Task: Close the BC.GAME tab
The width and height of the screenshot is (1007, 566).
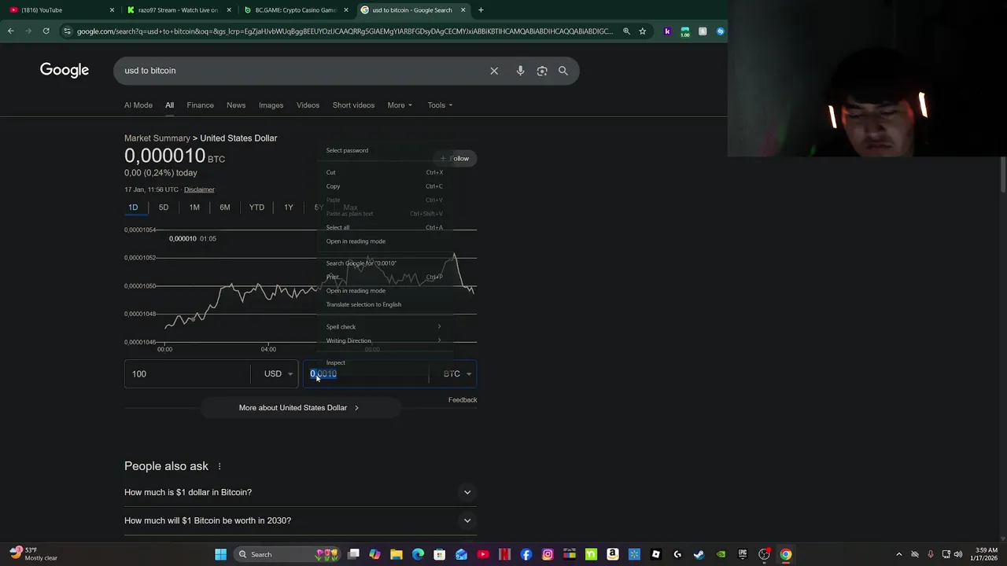Action: (x=345, y=10)
